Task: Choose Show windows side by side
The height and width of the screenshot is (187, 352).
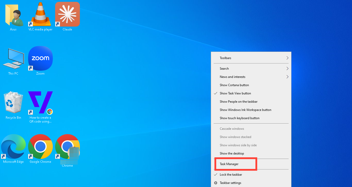Action: (x=251, y=145)
